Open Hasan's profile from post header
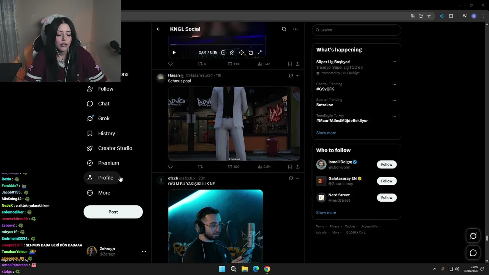Image resolution: width=489 pixels, height=275 pixels. 174,75
